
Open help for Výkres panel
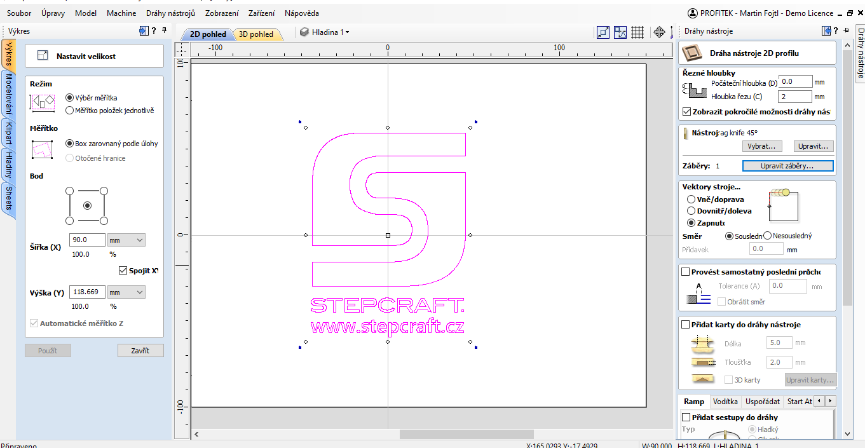(154, 31)
